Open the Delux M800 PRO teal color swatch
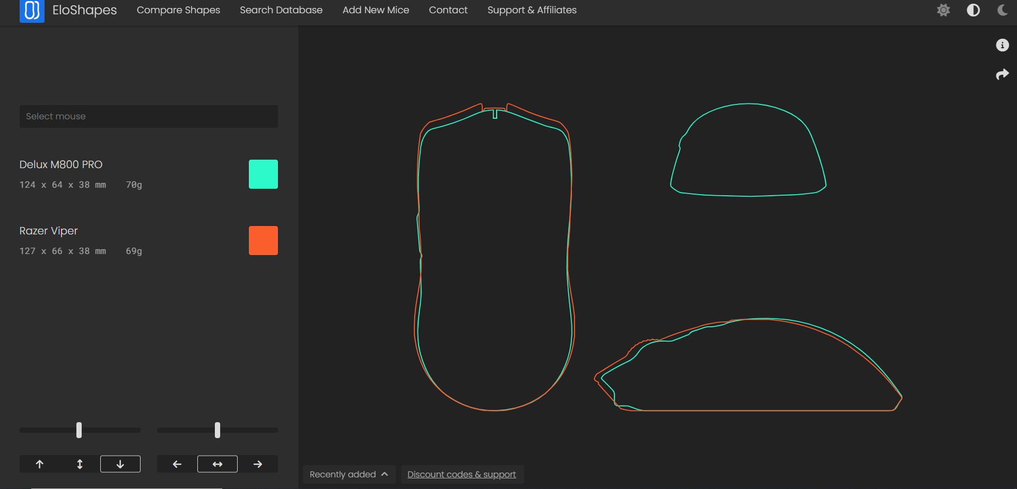This screenshot has width=1017, height=489. pos(263,174)
